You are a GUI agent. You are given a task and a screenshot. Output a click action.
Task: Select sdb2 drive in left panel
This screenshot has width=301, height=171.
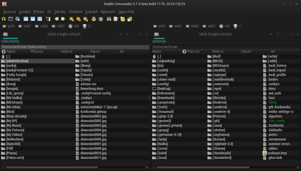click(x=58, y=26)
